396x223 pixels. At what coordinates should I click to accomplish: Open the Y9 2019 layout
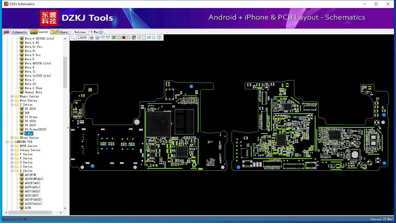pyautogui.click(x=30, y=125)
